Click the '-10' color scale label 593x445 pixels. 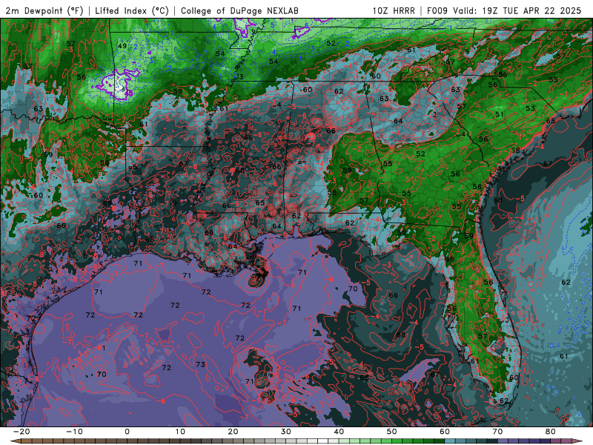click(75, 432)
